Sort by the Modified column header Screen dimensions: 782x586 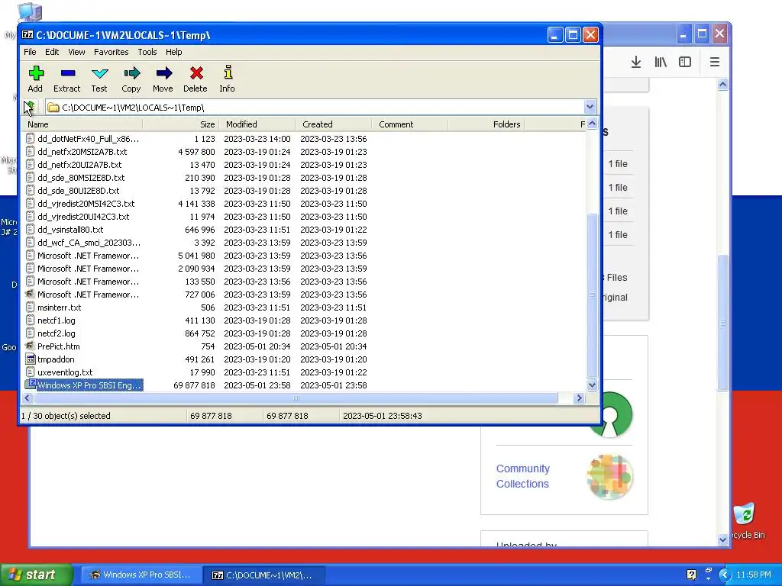point(257,124)
